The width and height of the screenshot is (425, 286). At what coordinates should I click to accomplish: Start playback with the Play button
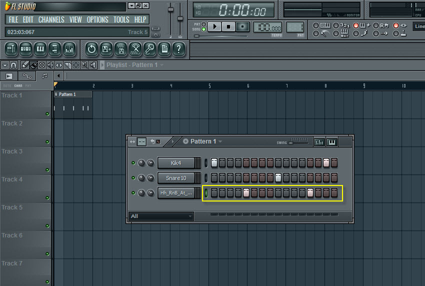pos(214,26)
